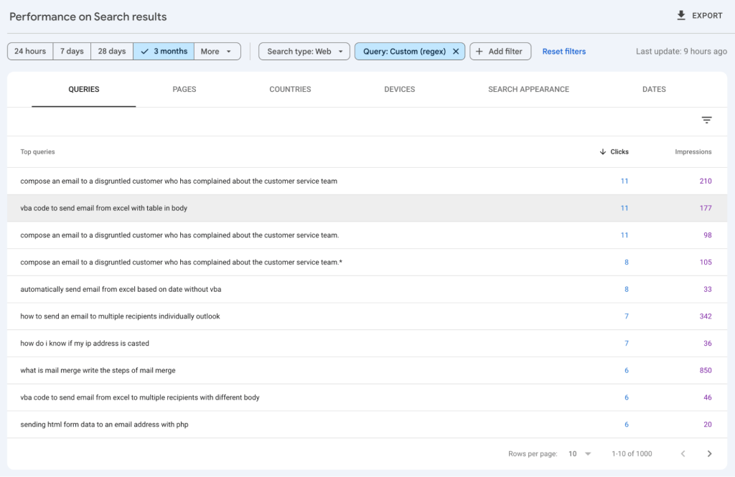Select the 28 days date range
This screenshot has width=735, height=477.
point(112,52)
